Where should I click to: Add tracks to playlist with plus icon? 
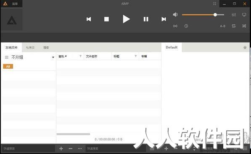click(166, 149)
